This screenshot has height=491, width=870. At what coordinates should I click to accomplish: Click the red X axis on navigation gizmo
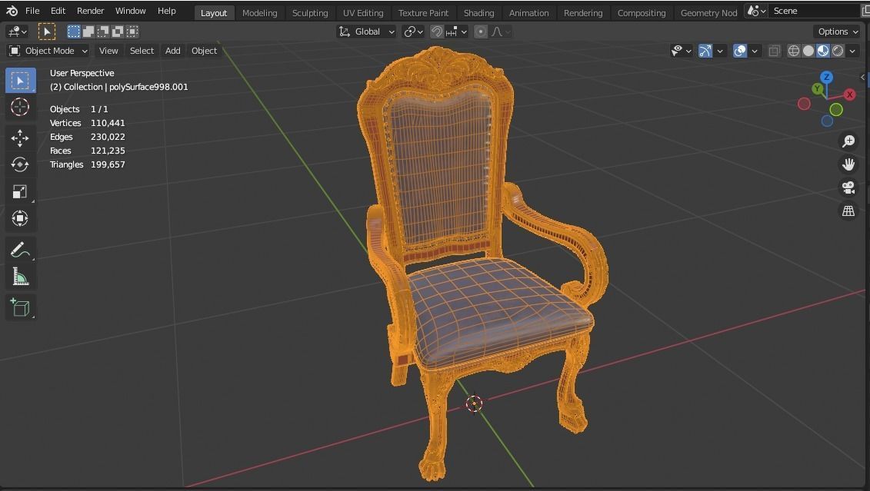coord(849,95)
